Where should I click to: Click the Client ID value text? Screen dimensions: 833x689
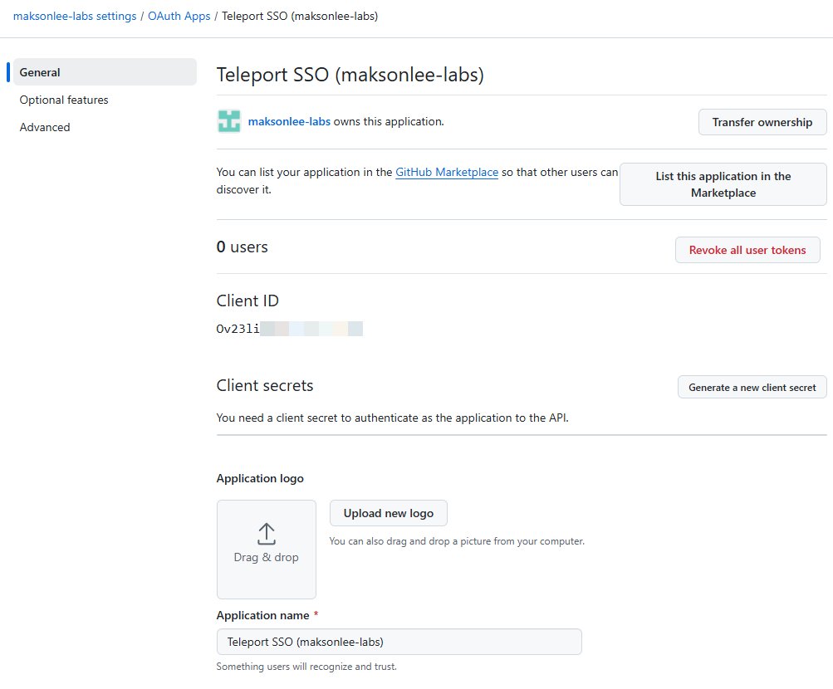click(x=289, y=329)
